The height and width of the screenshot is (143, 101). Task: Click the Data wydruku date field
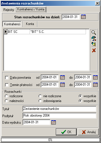(x=37, y=122)
